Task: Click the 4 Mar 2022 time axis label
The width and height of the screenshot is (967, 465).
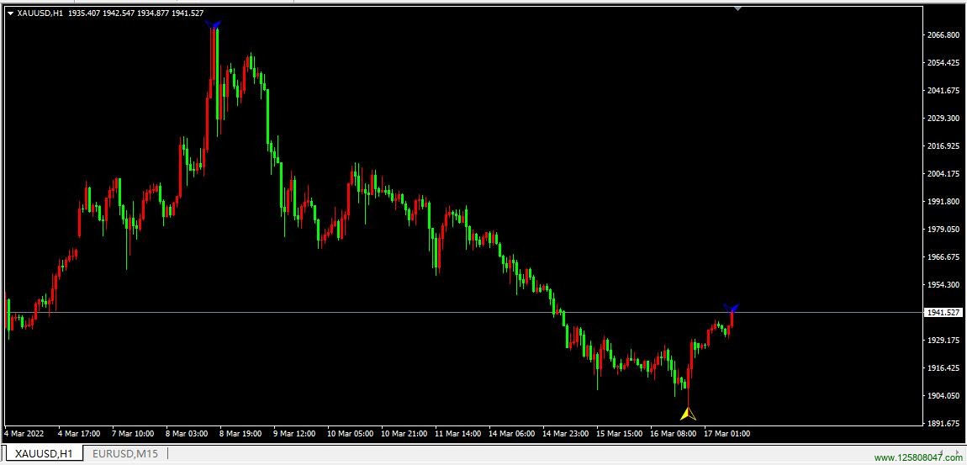Action: 23,434
